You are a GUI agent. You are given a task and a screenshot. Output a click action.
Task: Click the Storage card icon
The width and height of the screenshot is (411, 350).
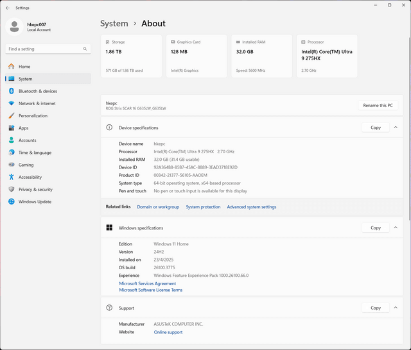pos(107,42)
